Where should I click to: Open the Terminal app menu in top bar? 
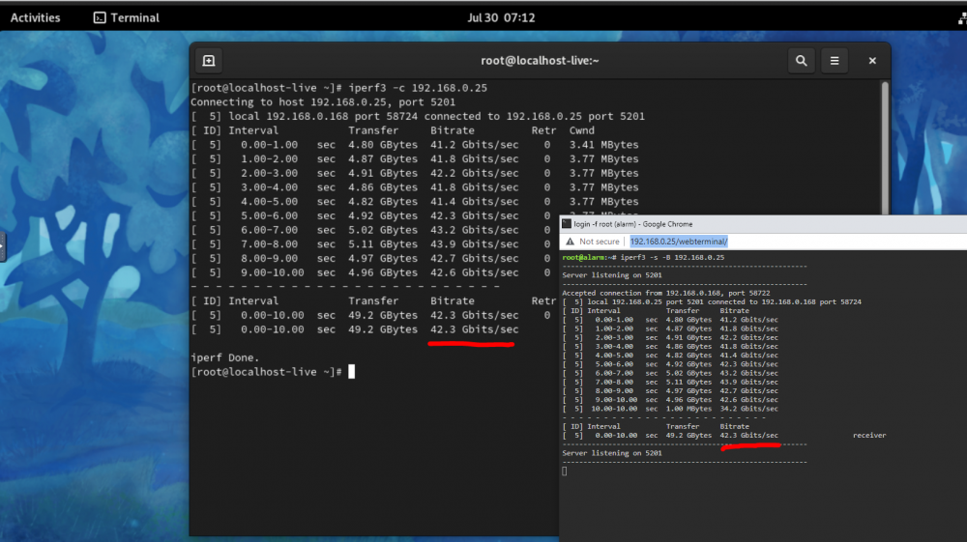(x=127, y=17)
